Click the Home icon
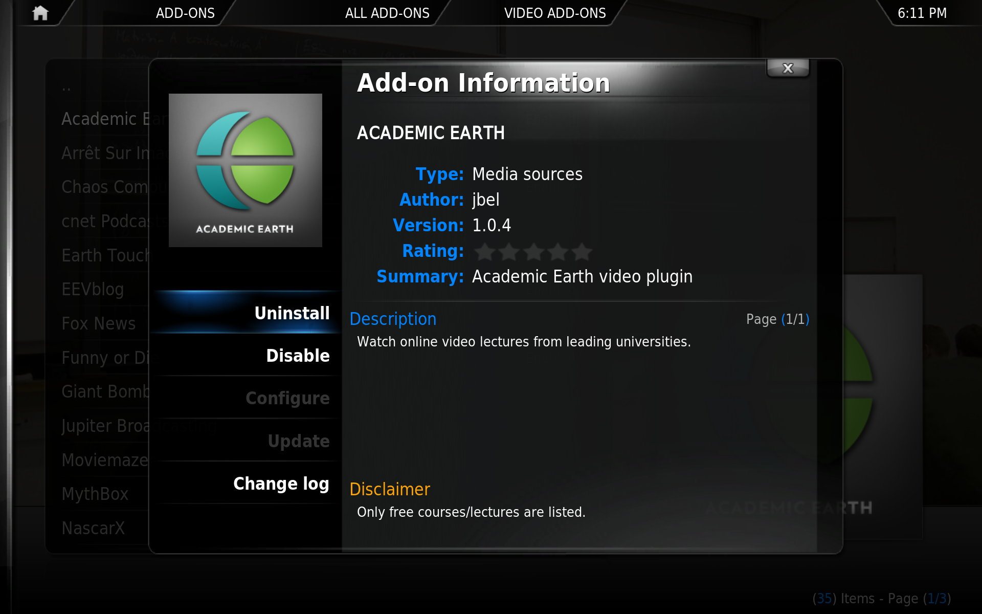This screenshot has height=614, width=982. tap(40, 13)
